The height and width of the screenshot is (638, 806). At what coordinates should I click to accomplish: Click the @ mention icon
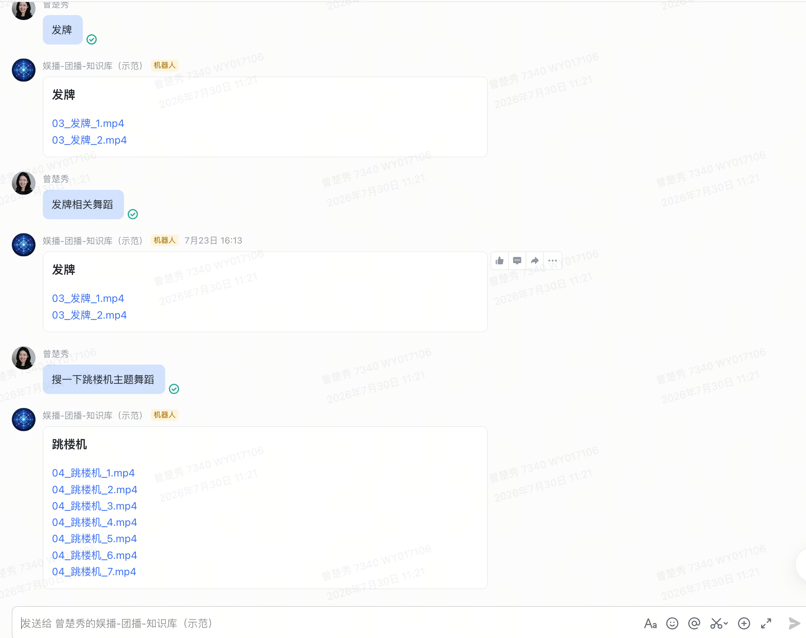(x=694, y=623)
